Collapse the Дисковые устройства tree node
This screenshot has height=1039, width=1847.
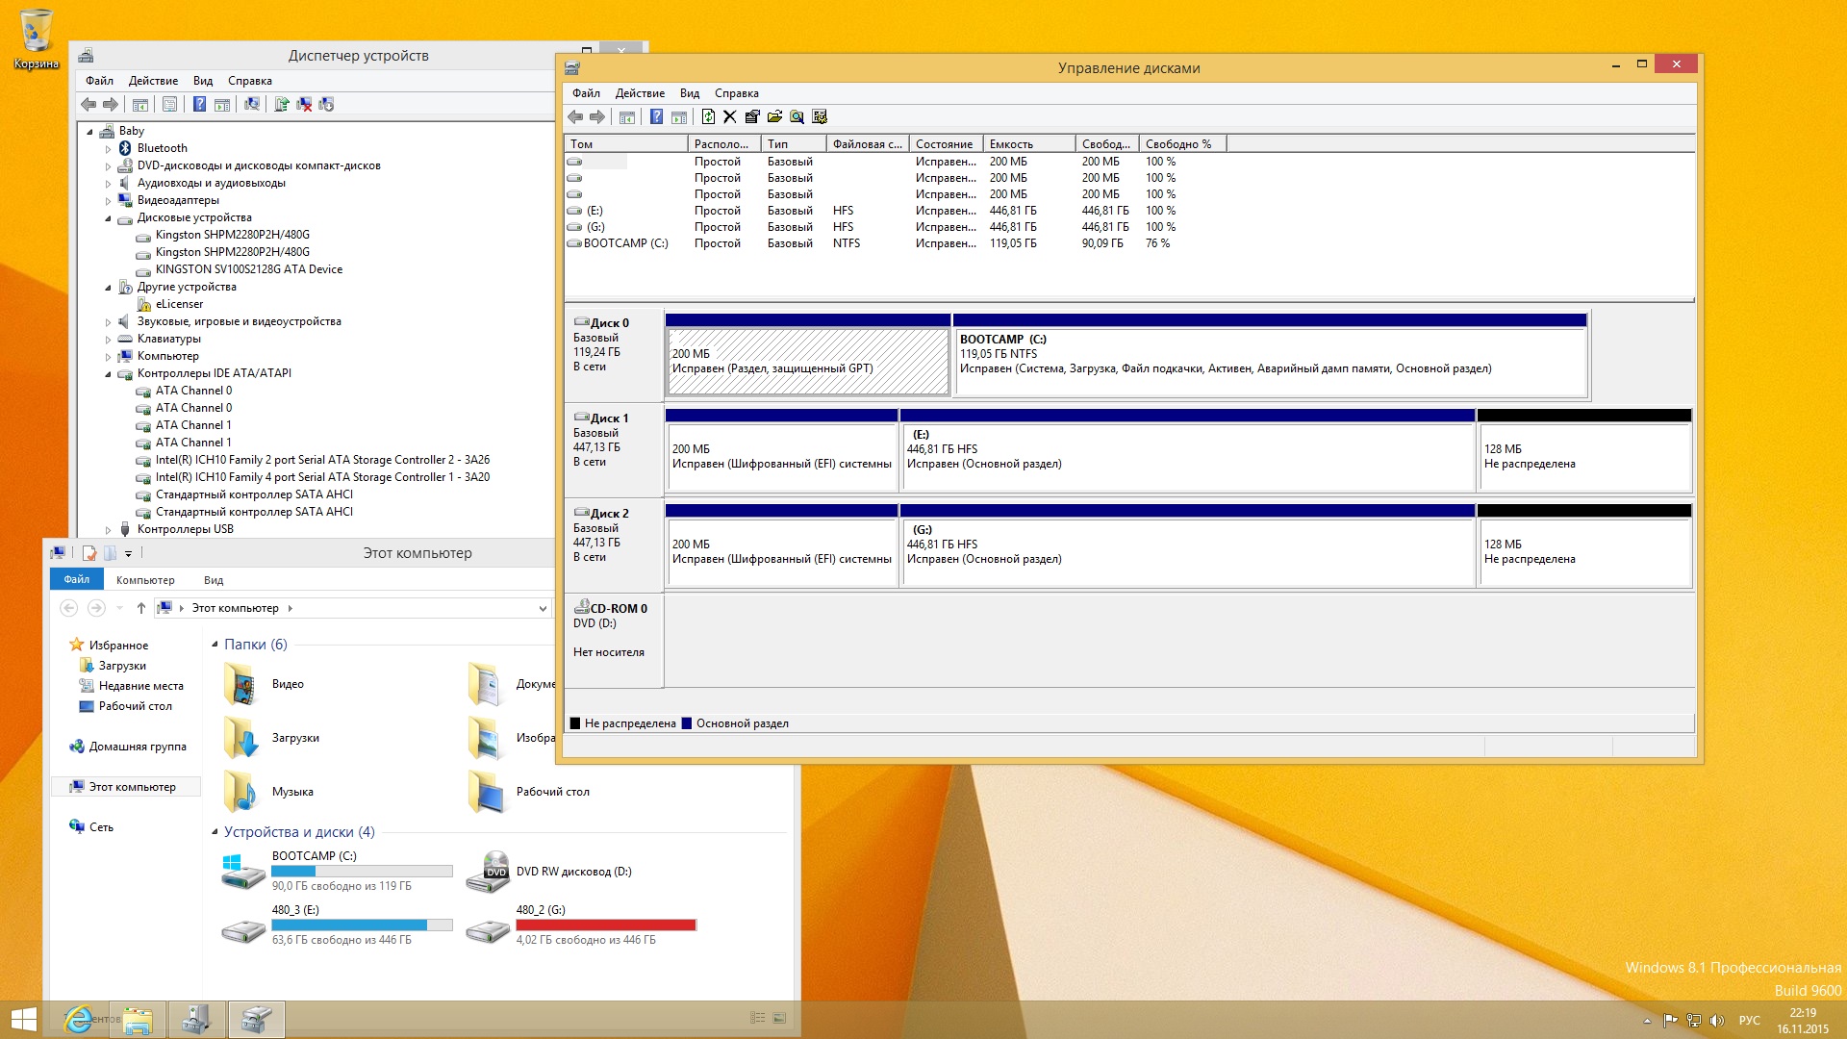109,218
